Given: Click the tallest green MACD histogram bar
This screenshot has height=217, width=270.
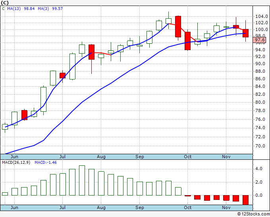Looking at the screenshot, I should [x=82, y=180].
